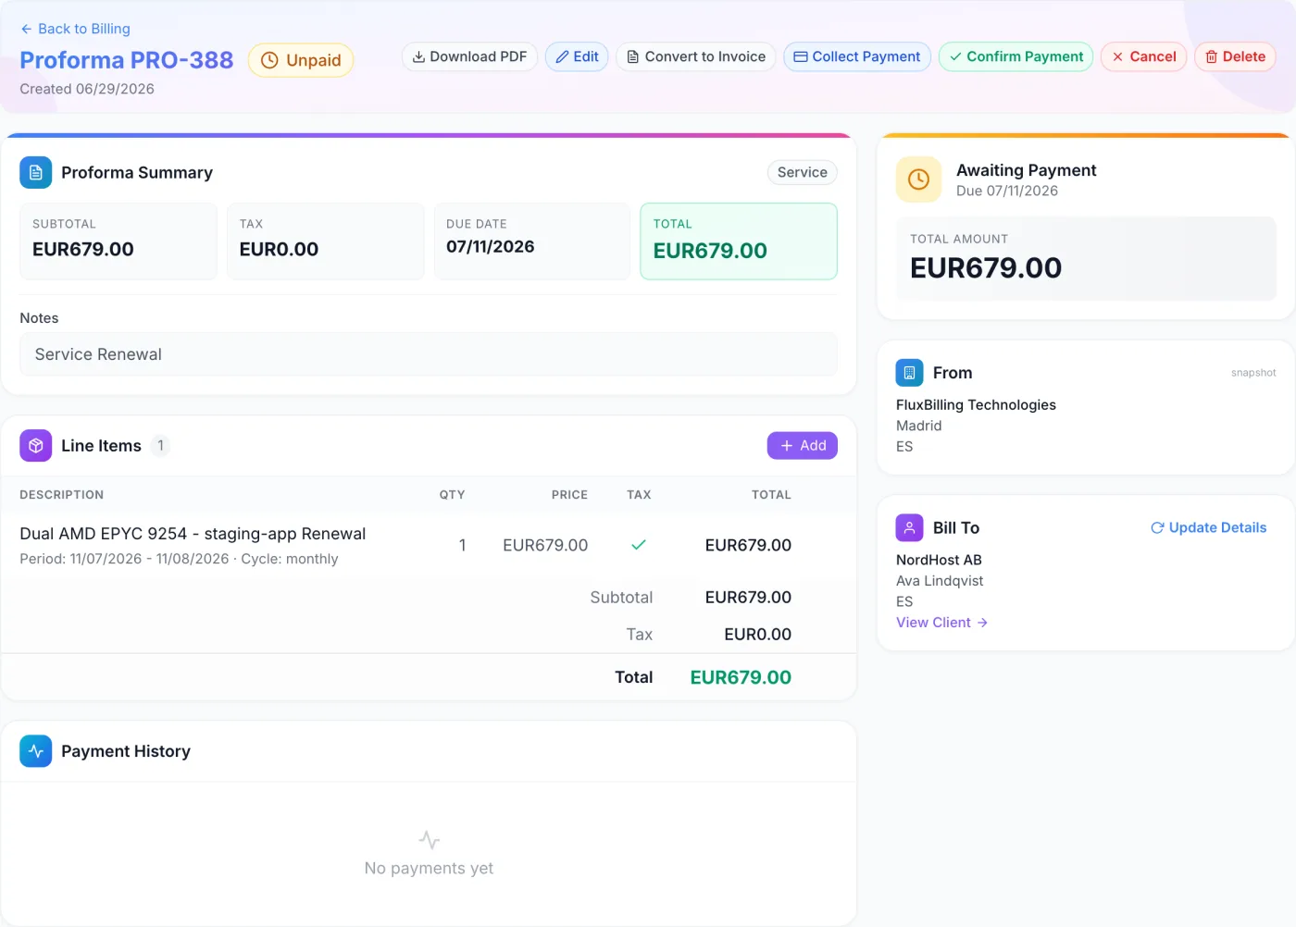Click the Unpaid status badge
The image size is (1296, 927).
click(x=301, y=60)
